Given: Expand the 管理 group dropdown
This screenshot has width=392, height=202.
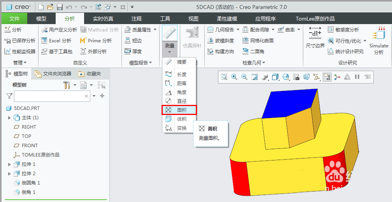Looking at the screenshot, I should [20, 63].
